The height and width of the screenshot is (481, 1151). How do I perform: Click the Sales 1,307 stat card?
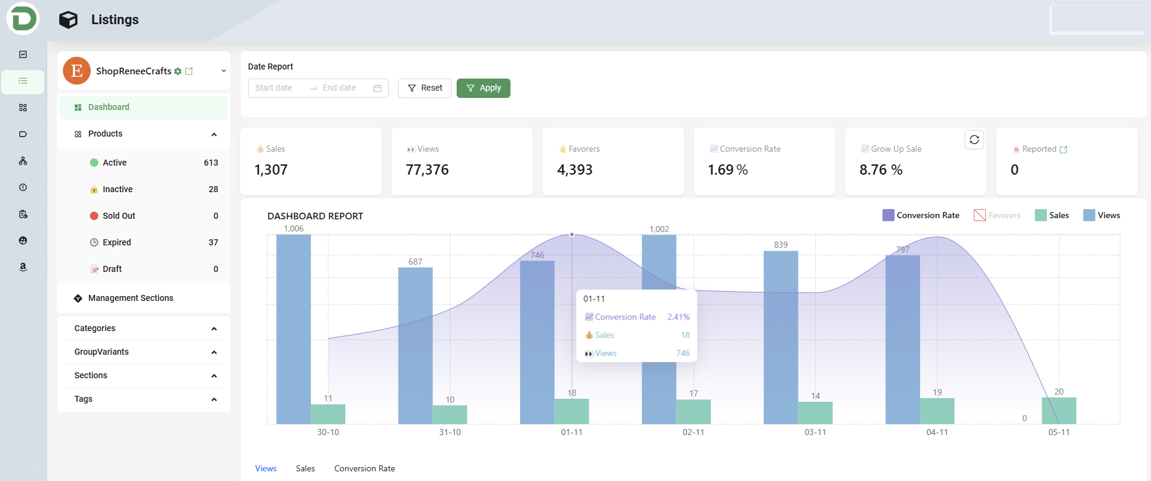tap(311, 161)
